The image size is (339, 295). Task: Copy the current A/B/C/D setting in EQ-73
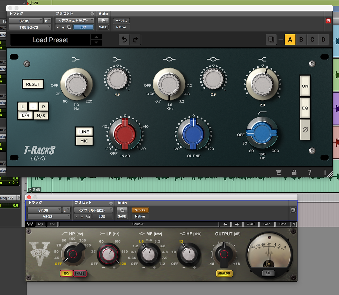(271, 39)
